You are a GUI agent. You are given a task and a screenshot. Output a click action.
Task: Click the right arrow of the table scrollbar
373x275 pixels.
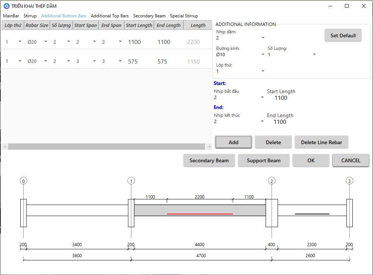point(209,146)
